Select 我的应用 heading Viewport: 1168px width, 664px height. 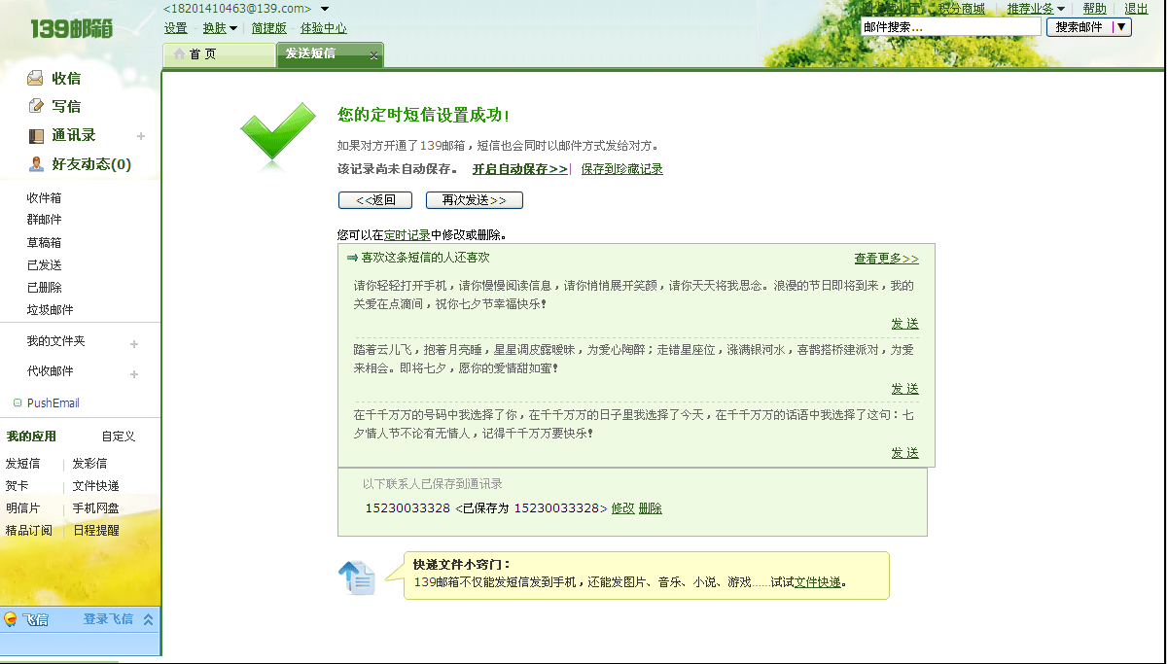click(31, 437)
